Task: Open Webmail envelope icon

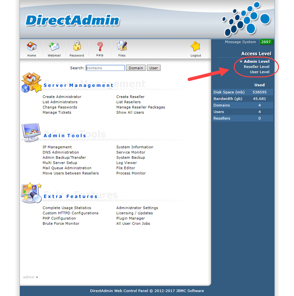Action: (x=54, y=46)
